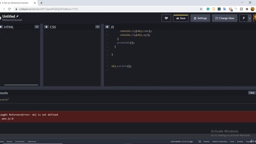This screenshot has width=256, height=144.
Task: Click the Mohamed Darwish author name
Action: point(12,20)
